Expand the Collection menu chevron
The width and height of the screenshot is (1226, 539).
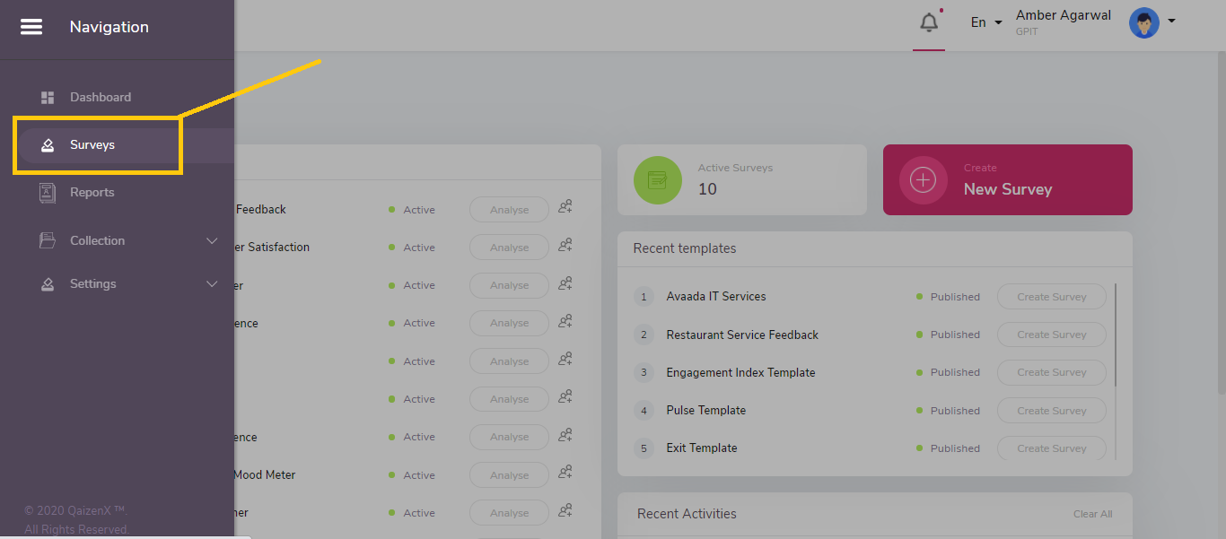[212, 240]
